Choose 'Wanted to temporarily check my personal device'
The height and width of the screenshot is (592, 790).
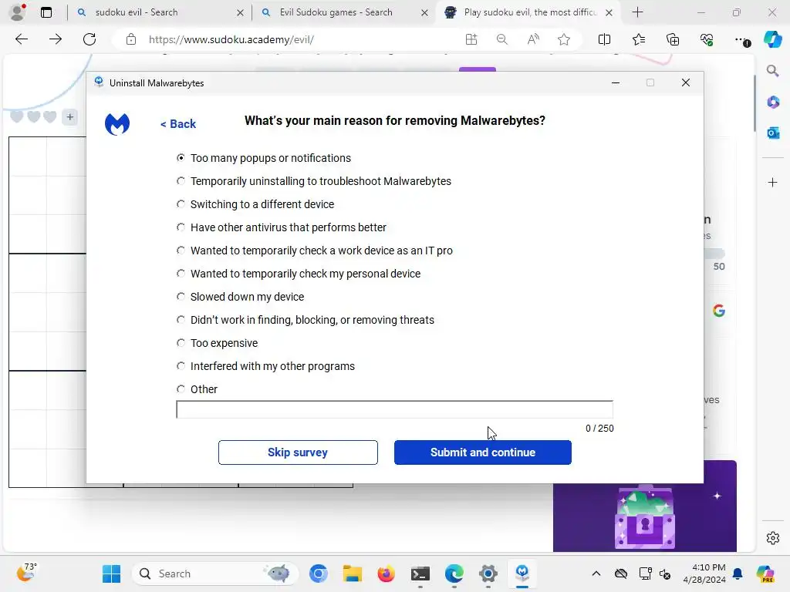pos(299,274)
